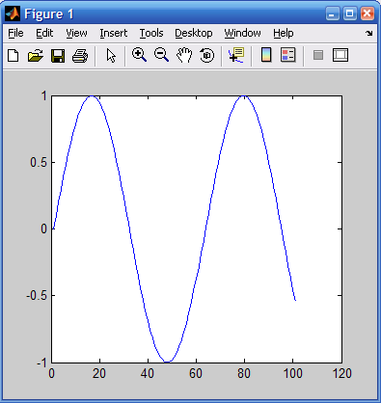The image size is (381, 403).
Task: Open the Help menu
Action: tap(284, 33)
